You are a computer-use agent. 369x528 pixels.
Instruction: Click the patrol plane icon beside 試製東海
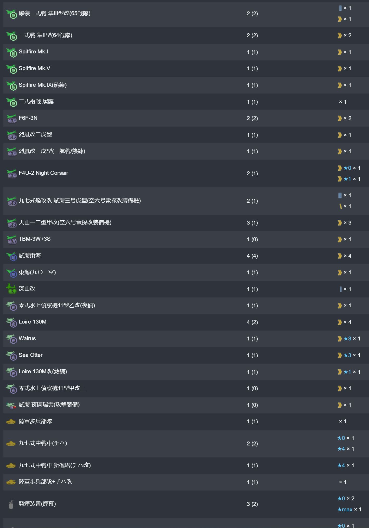coord(11,256)
